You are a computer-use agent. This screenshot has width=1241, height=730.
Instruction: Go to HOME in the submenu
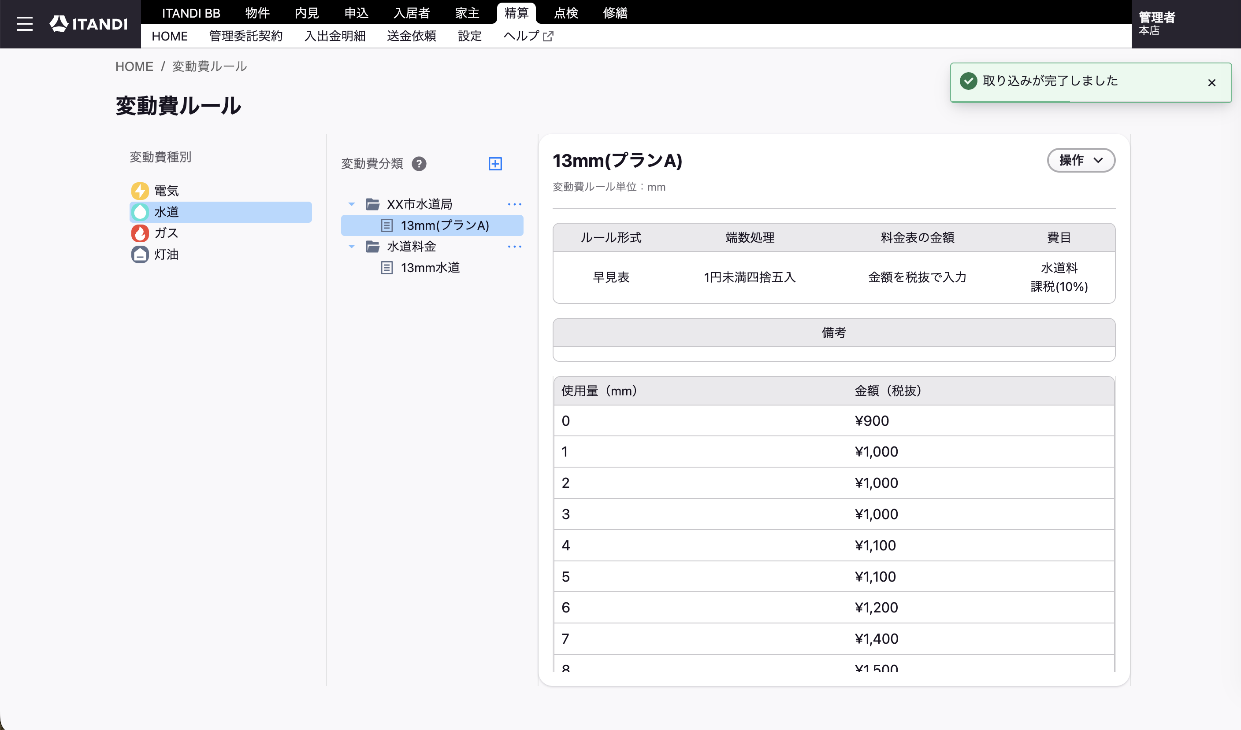pos(170,36)
